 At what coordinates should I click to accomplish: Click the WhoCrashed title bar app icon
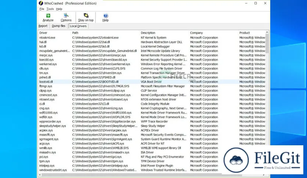tap(41, 3)
